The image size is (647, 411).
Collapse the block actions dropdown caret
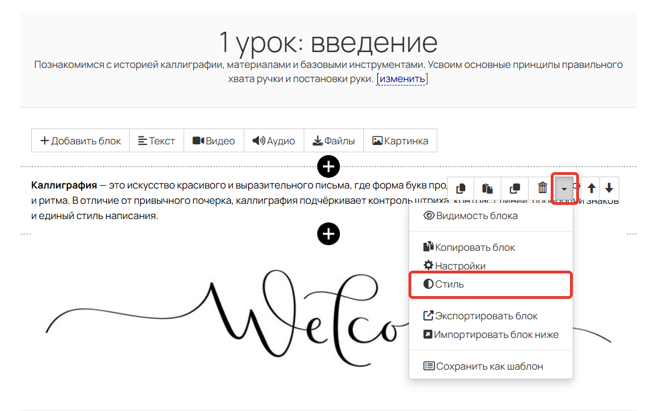564,188
